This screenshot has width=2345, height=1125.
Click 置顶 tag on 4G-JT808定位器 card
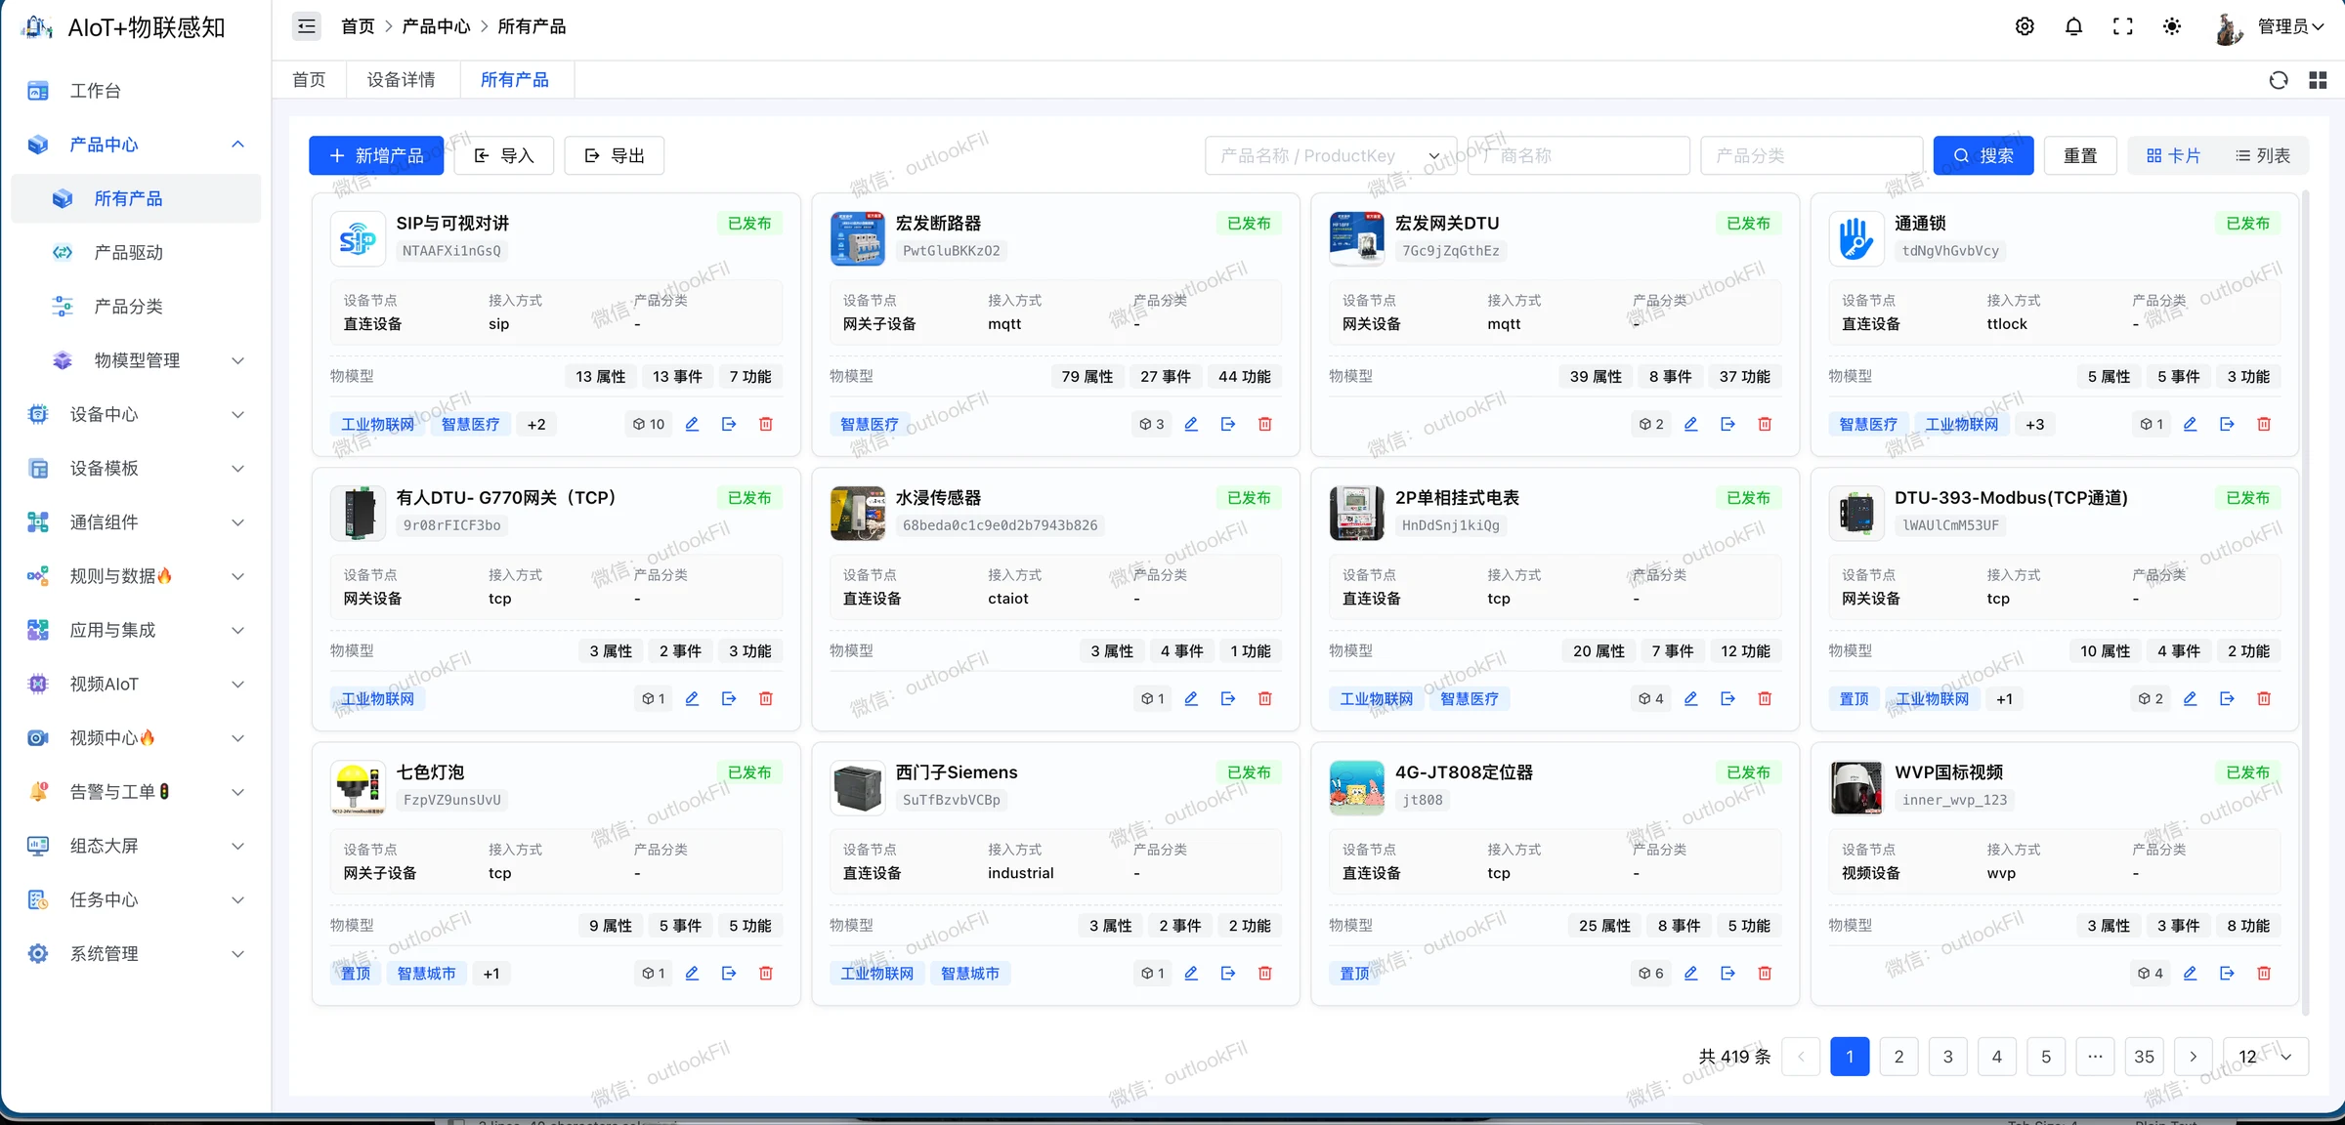pyautogui.click(x=1354, y=974)
